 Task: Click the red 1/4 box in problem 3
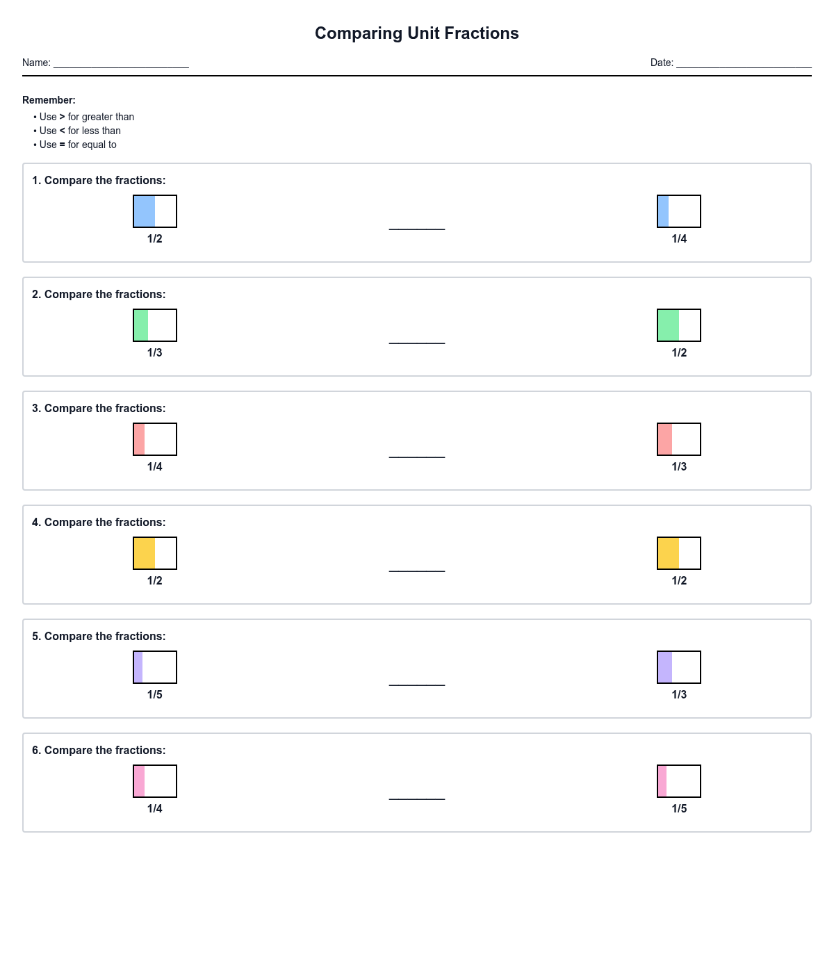155,439
